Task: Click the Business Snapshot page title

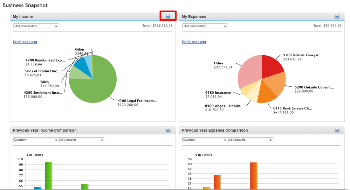Action: point(25,5)
